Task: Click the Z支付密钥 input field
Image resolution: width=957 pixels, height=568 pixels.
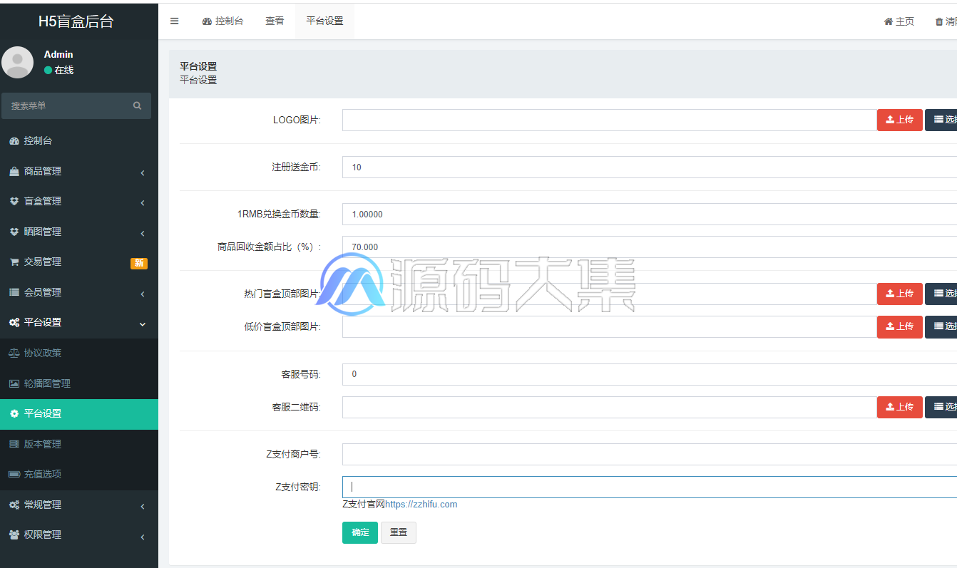Action: [650, 487]
